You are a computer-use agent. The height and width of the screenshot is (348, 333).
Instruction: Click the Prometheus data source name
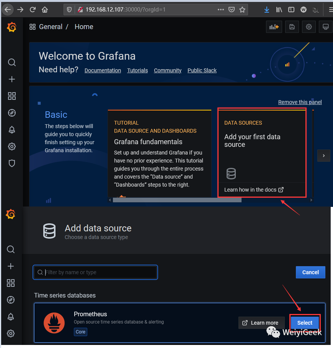point(90,314)
